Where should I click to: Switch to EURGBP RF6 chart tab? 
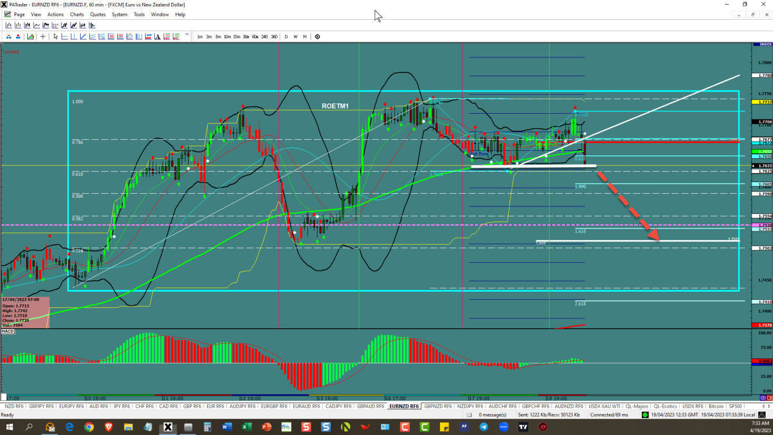click(274, 406)
